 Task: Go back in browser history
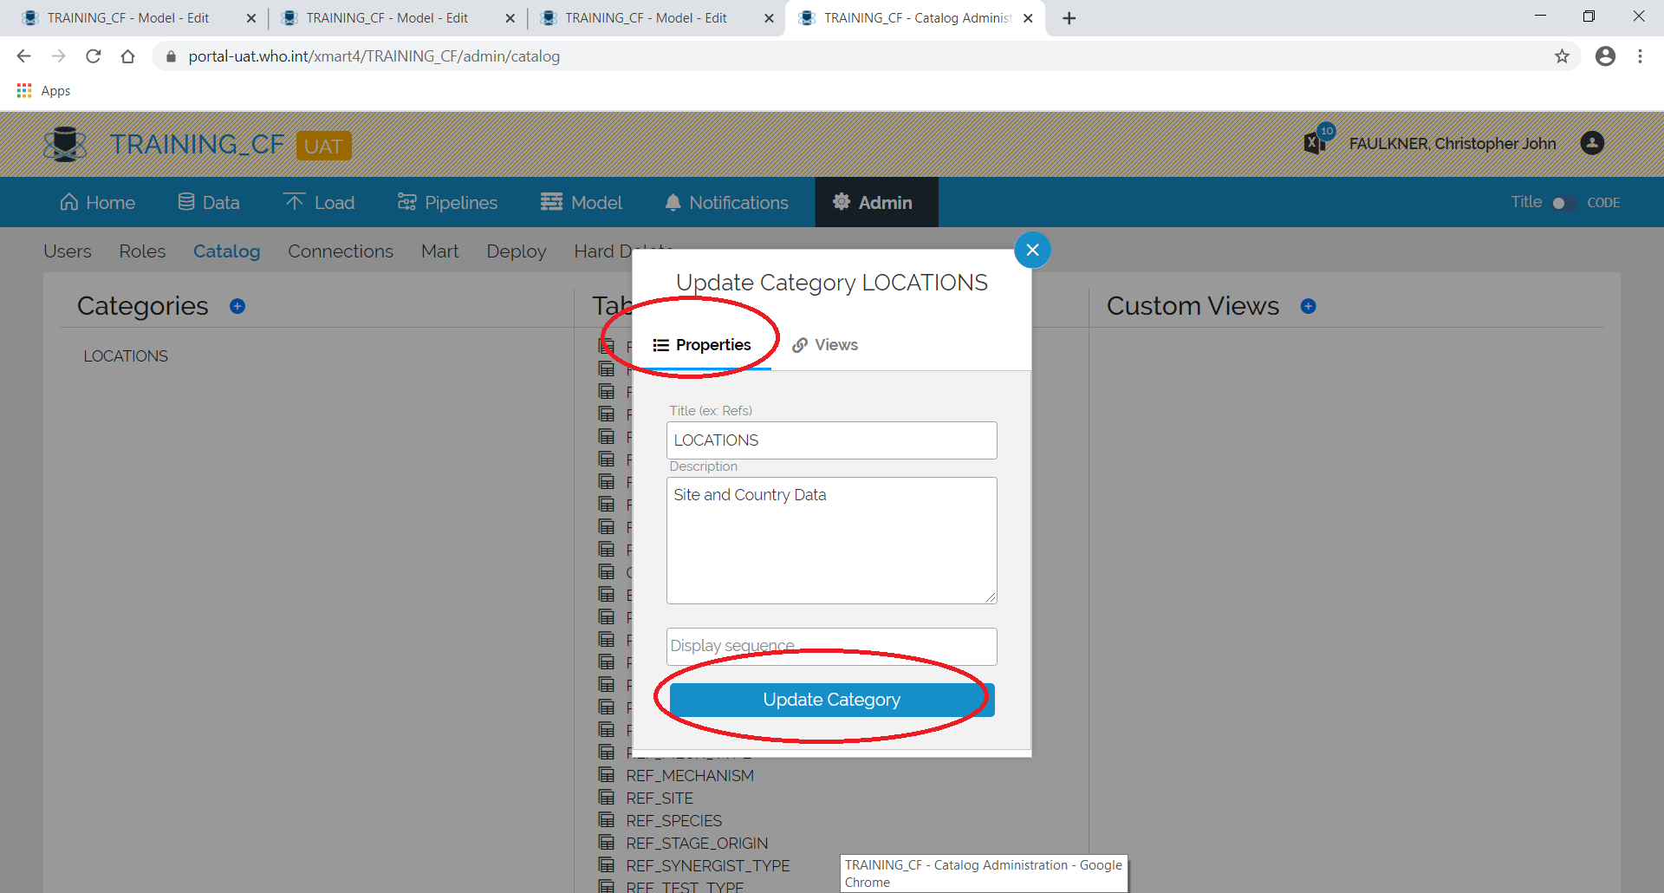(23, 56)
